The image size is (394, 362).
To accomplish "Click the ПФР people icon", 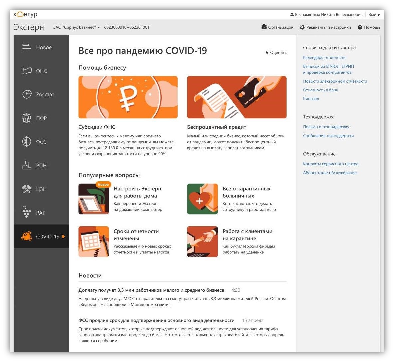I will pos(27,118).
